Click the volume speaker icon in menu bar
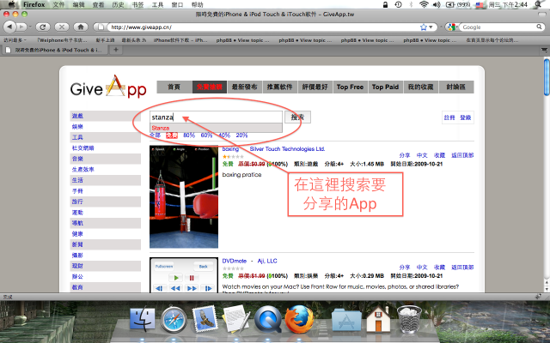Viewport: 550px width, 343px height. click(x=437, y=4)
